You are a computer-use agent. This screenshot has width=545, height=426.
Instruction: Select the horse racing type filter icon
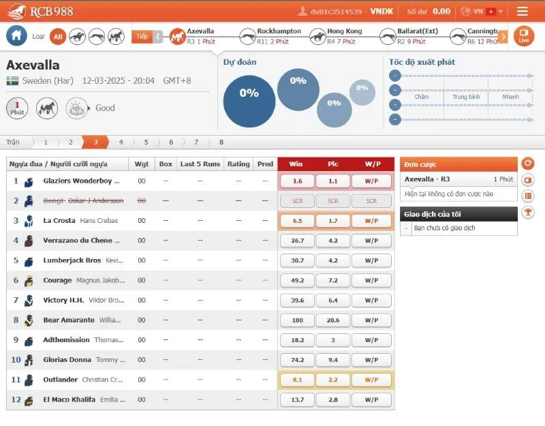pos(77,36)
